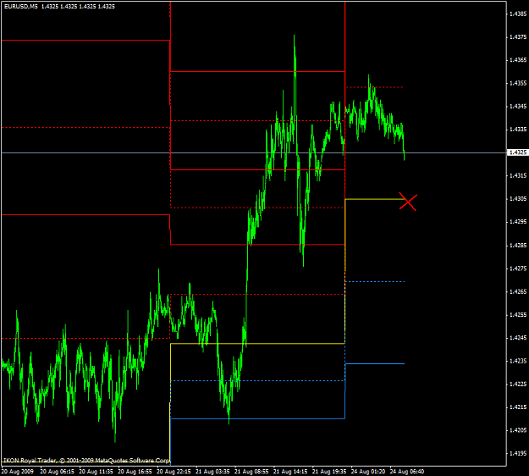The image size is (529, 476).
Task: Click the 1.4355 price axis label
Action: coord(518,83)
